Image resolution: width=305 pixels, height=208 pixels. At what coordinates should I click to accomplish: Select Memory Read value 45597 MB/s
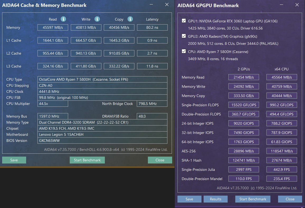(53, 27)
